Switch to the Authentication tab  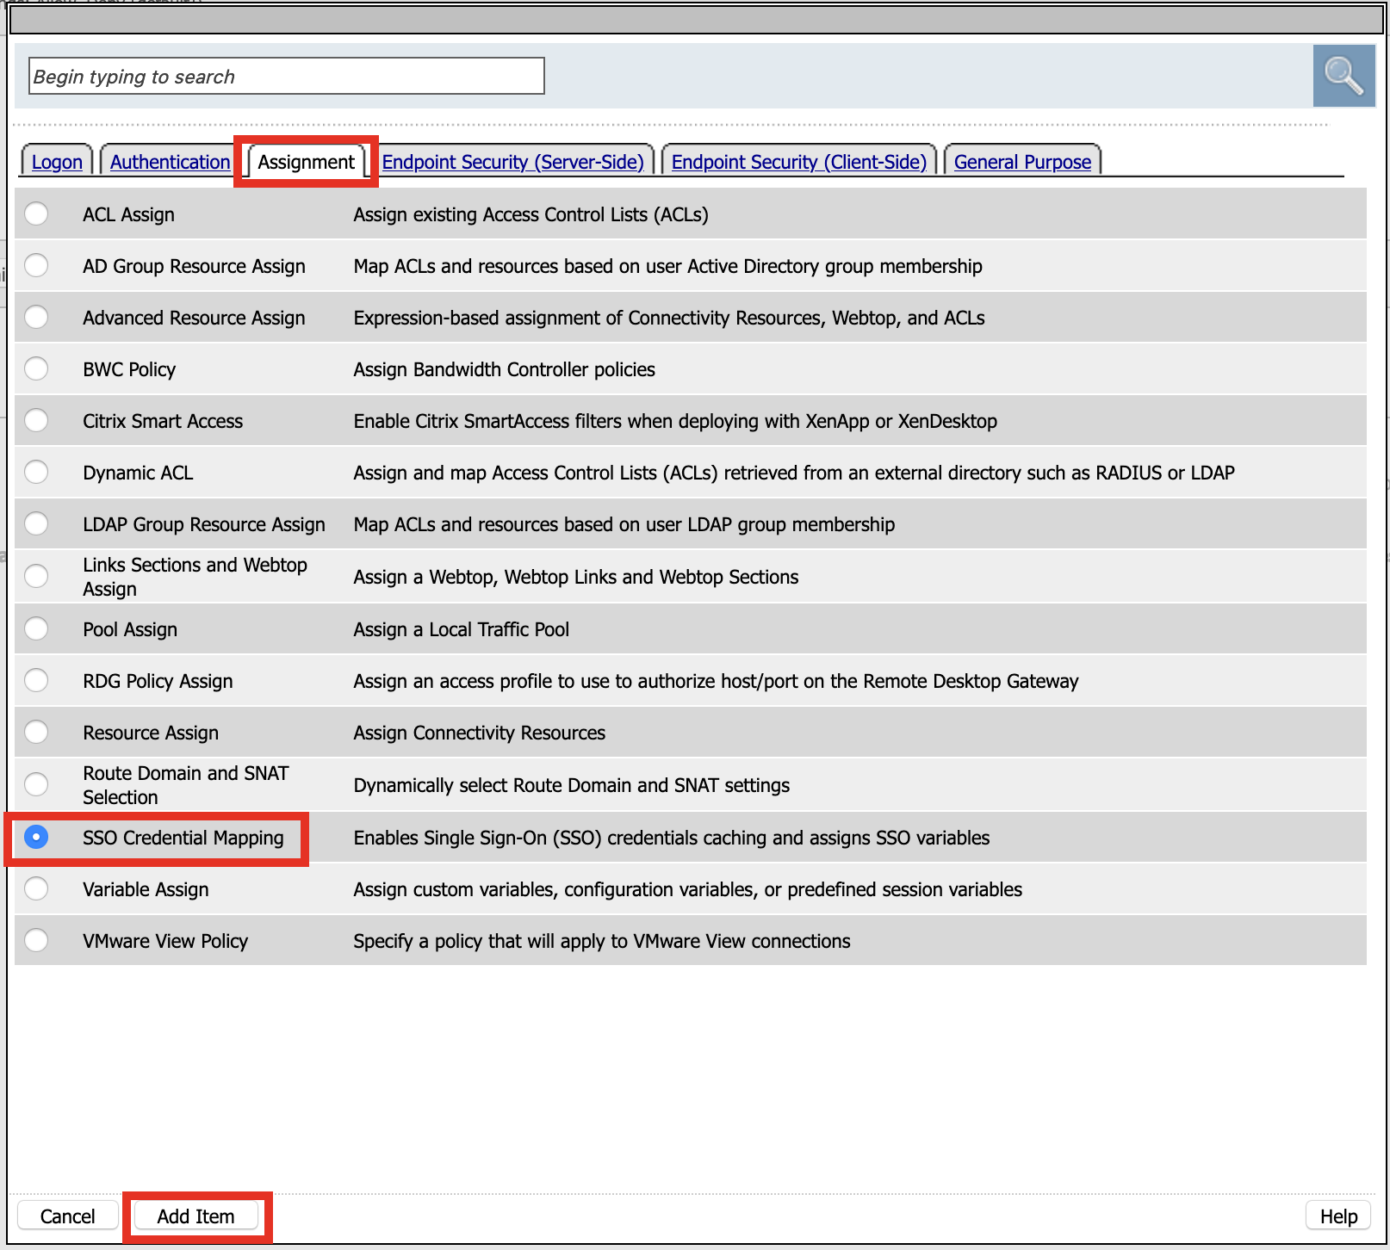(x=171, y=162)
